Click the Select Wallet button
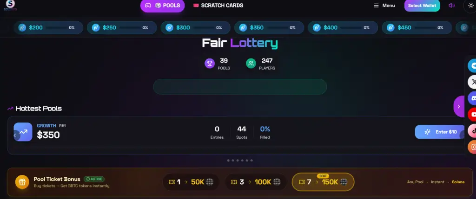The image size is (476, 199). (422, 6)
